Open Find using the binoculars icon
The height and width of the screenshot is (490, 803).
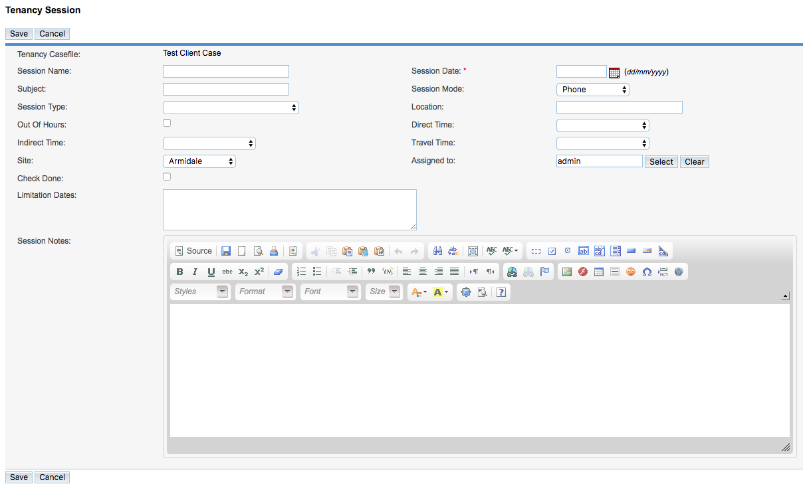[x=437, y=251]
